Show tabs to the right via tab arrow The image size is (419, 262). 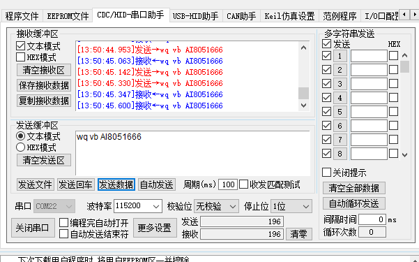coord(414,14)
